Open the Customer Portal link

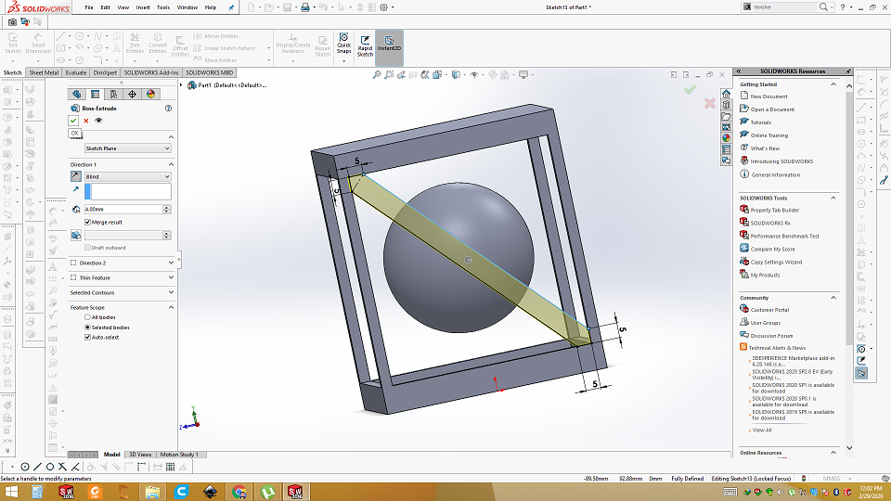point(769,310)
